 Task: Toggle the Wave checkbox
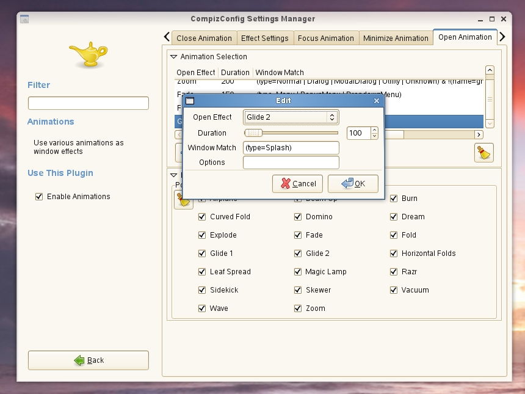202,308
